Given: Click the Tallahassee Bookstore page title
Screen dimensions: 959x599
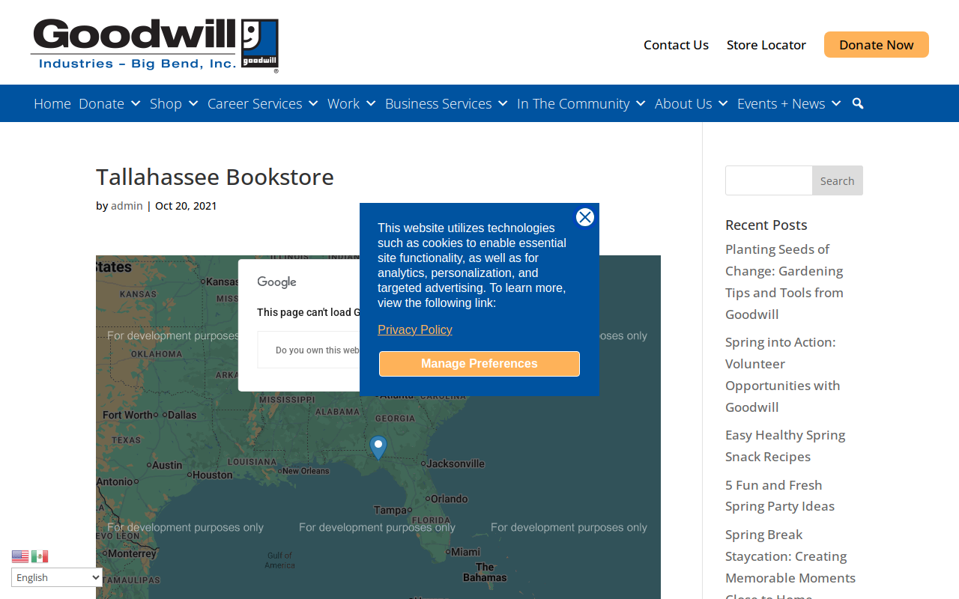Looking at the screenshot, I should coord(215,177).
